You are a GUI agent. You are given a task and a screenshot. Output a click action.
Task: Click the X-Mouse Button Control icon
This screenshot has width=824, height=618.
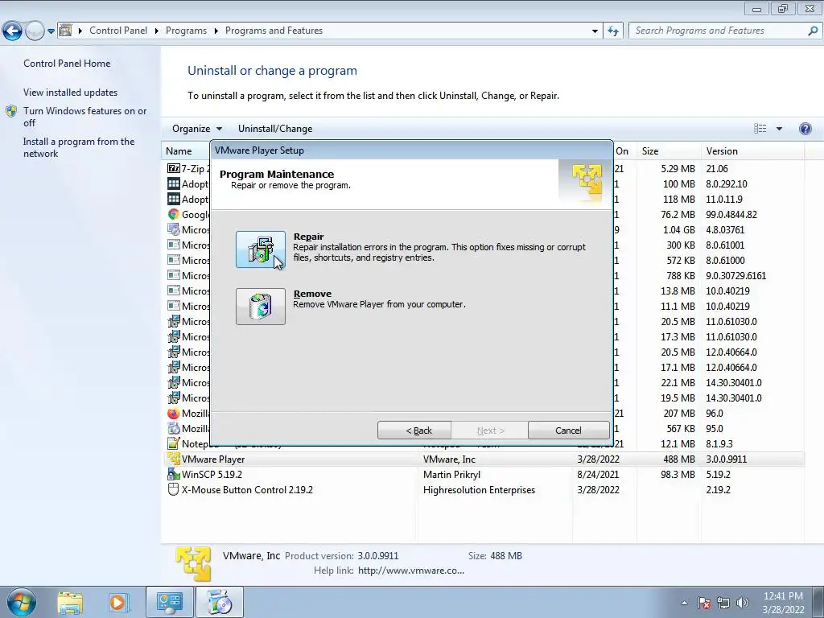[174, 490]
